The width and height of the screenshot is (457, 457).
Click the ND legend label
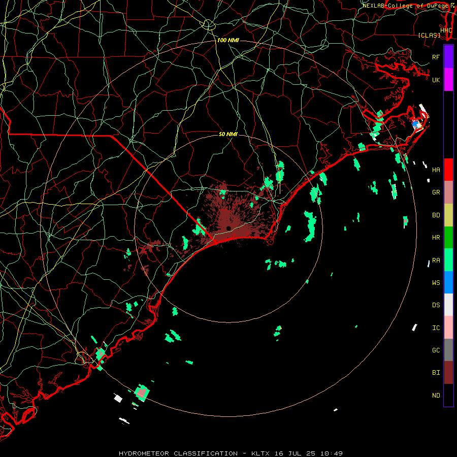coord(436,395)
